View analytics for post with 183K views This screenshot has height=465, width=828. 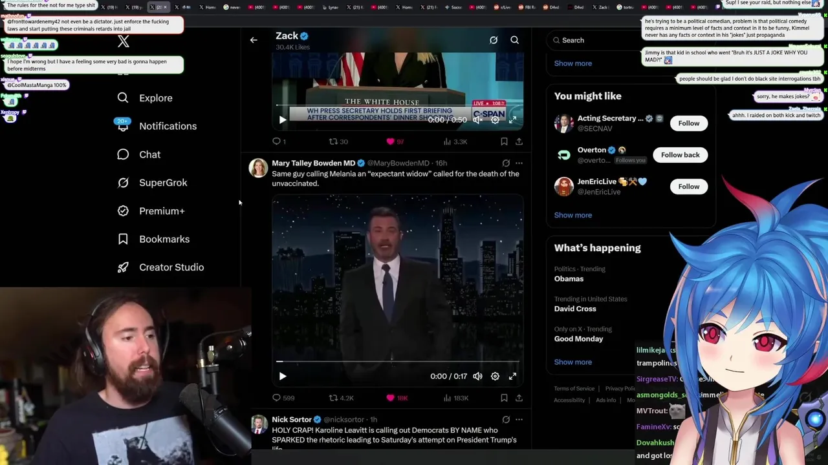pos(455,398)
